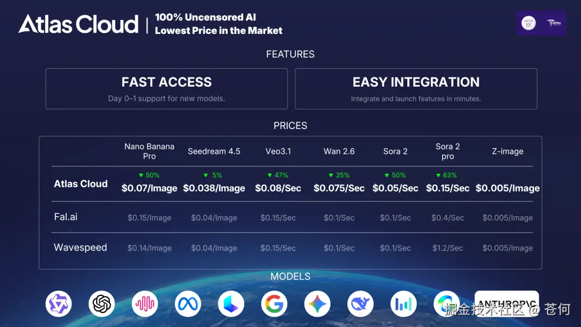Click the HIPAA compliance badge
581x327 pixels.
[x=553, y=23]
